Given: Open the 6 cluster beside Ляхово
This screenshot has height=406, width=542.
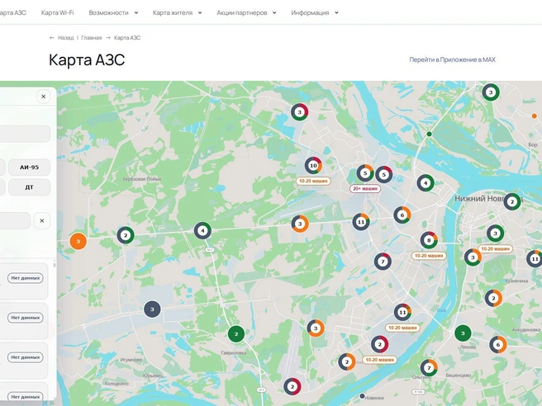Looking at the screenshot, I should (497, 344).
